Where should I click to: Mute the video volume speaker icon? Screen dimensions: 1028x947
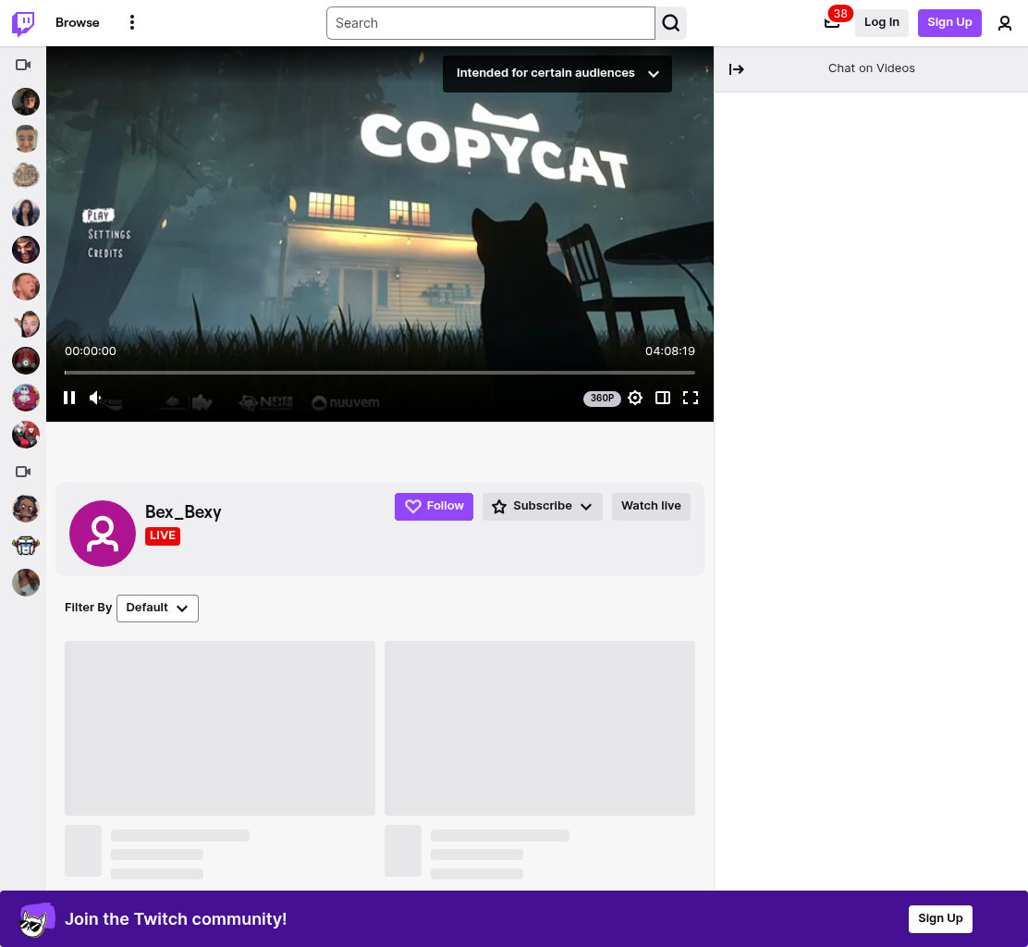tap(95, 398)
